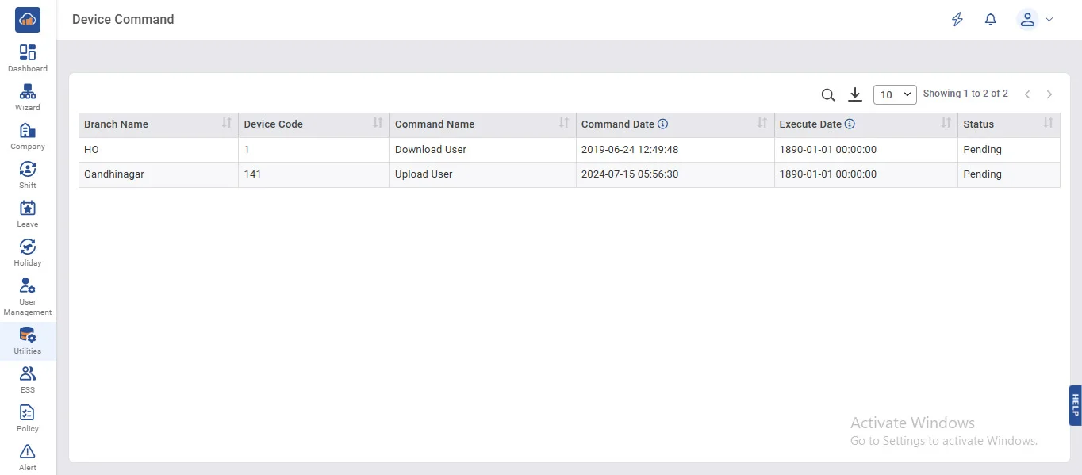Open the lightning bolt quick actions icon

pos(957,20)
